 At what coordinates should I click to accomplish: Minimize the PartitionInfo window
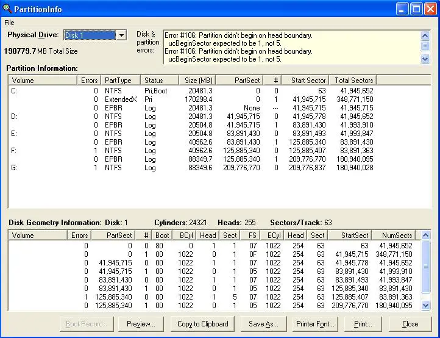point(402,9)
